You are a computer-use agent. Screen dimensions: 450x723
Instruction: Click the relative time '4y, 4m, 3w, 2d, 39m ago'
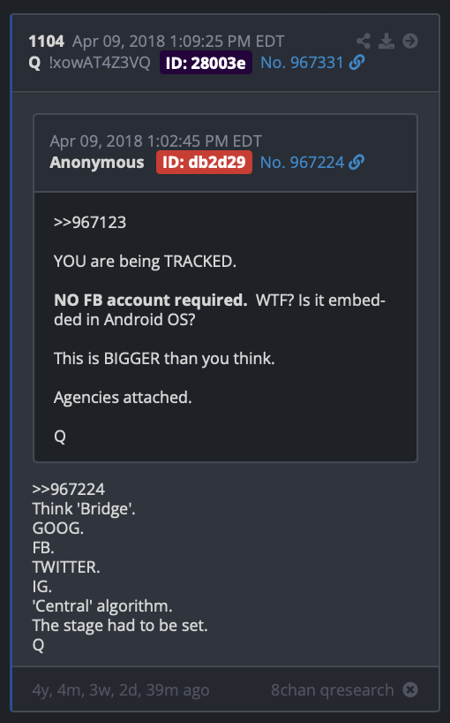[121, 690]
